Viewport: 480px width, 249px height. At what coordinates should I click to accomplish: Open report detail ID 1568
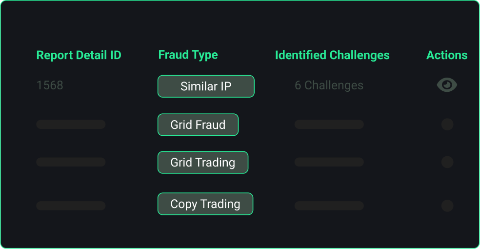point(50,85)
